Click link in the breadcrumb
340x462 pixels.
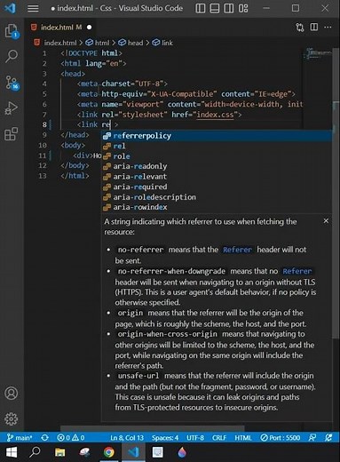pyautogui.click(x=167, y=43)
